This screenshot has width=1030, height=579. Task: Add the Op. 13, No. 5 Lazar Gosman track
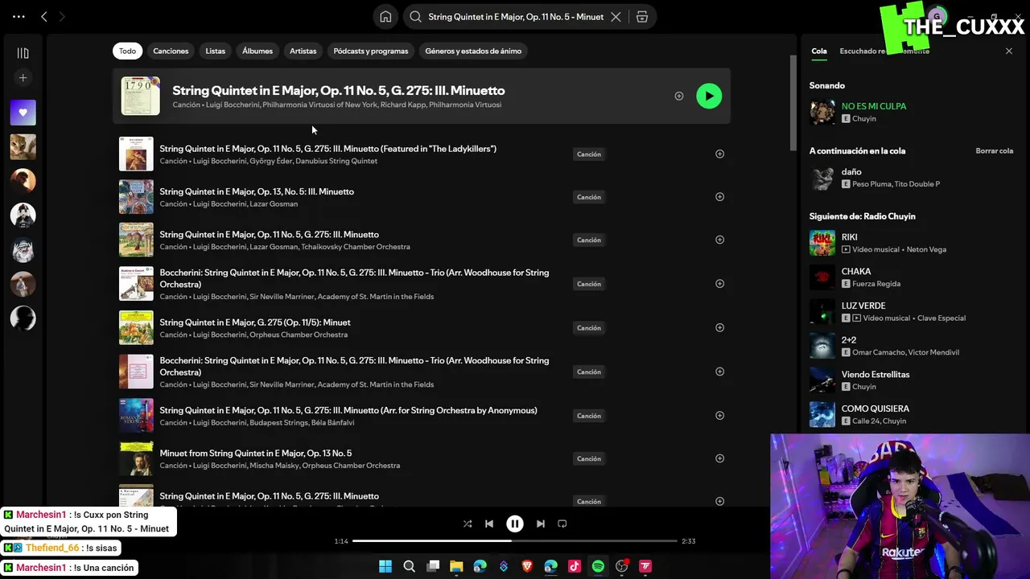click(719, 197)
